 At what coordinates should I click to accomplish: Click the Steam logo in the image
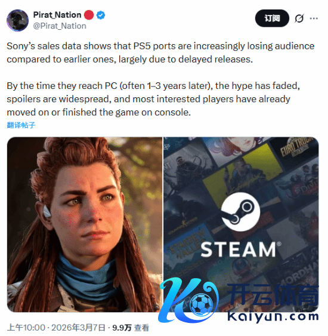[241, 211]
